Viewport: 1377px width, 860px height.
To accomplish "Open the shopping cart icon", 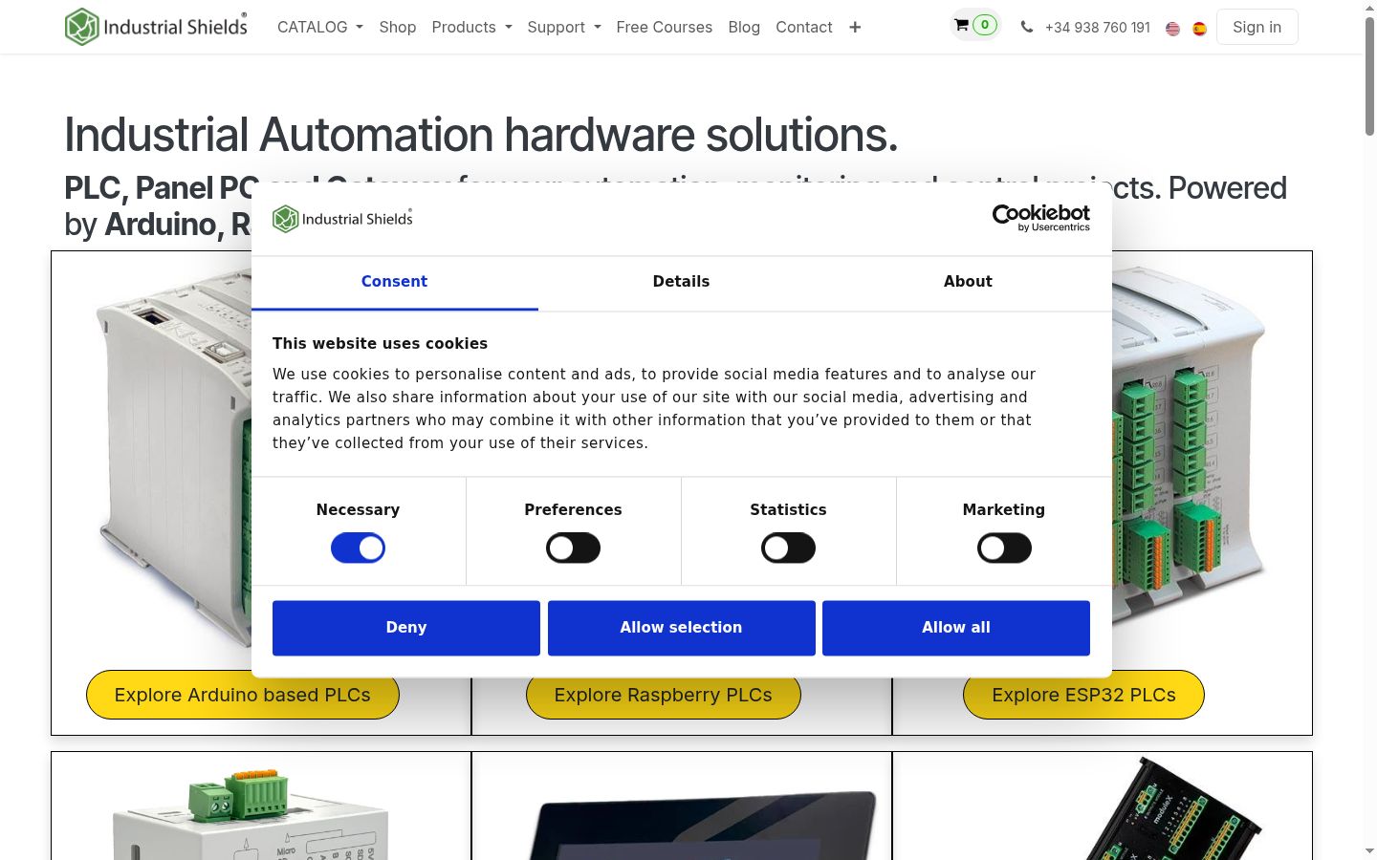I will click(x=961, y=25).
